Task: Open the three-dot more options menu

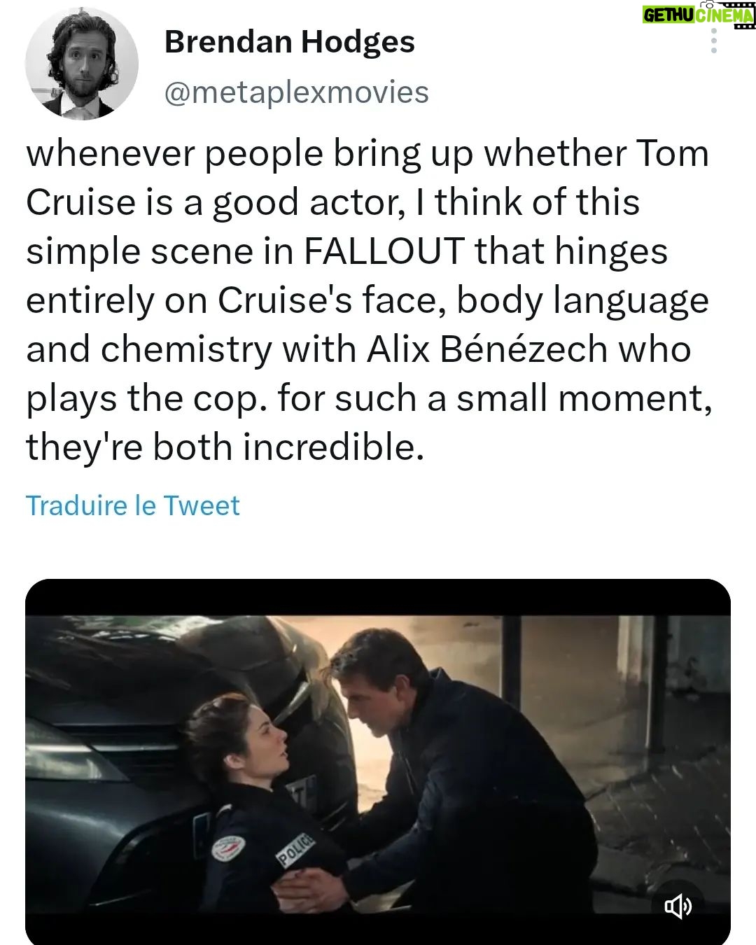Action: coord(713,41)
